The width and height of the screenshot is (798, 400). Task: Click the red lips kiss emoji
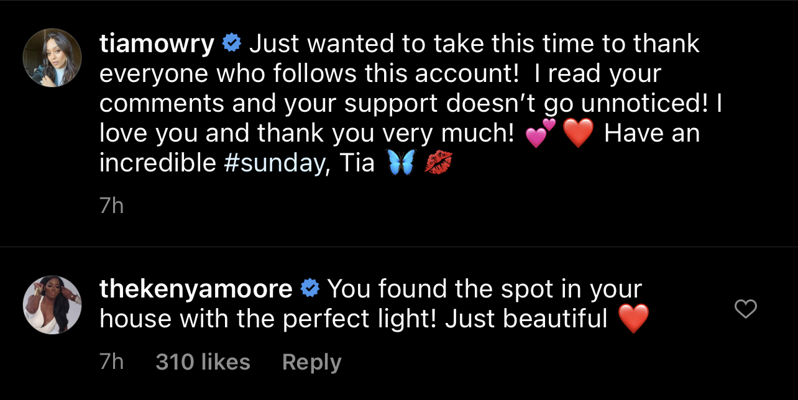click(x=438, y=163)
